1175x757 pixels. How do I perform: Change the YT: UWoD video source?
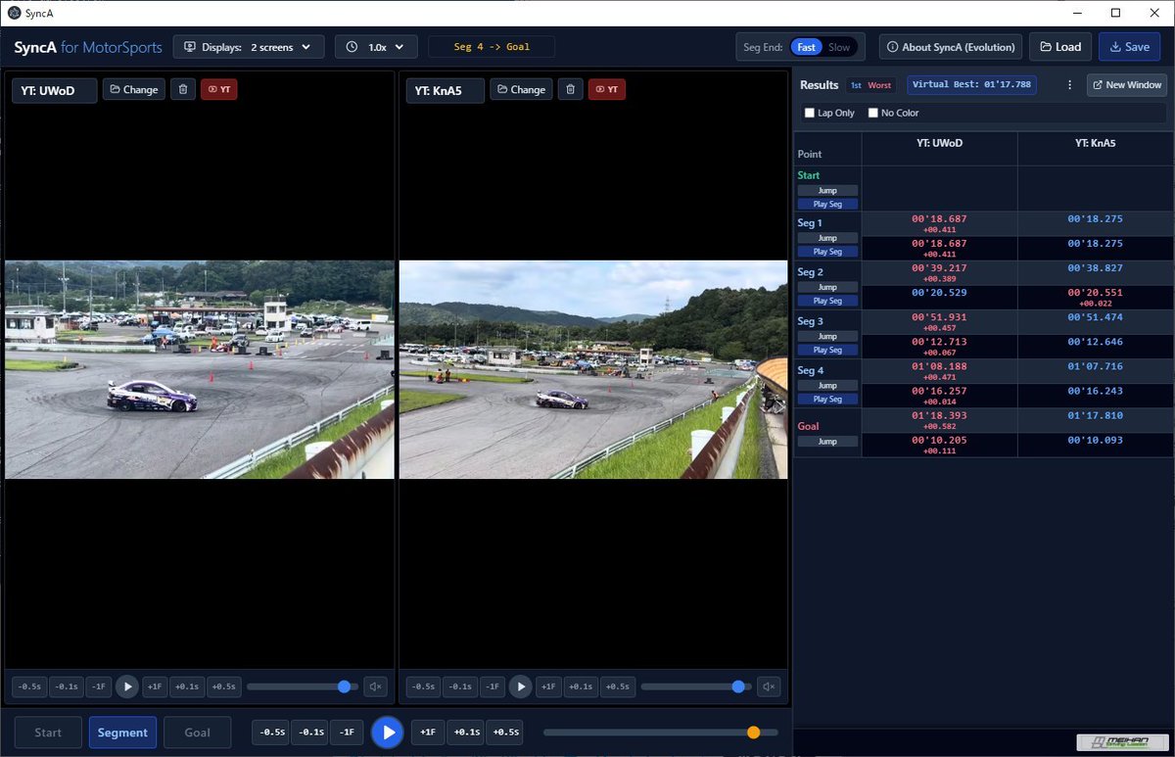coord(134,89)
